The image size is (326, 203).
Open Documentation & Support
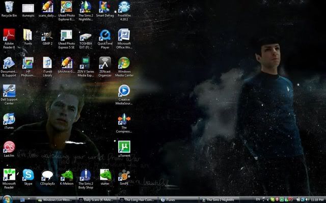(9, 67)
